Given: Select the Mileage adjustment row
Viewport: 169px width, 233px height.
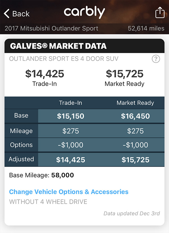Looking at the screenshot, I should click(x=84, y=131).
